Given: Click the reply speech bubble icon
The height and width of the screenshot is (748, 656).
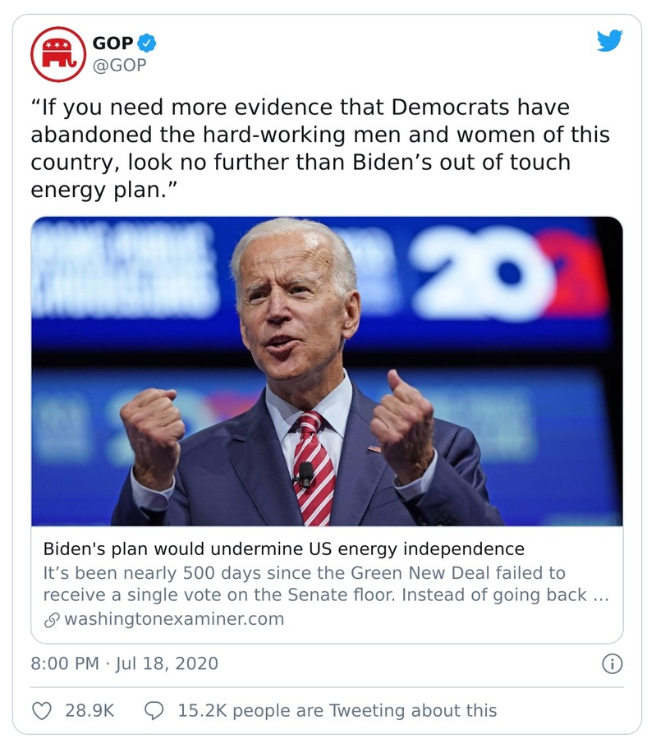Looking at the screenshot, I should [x=154, y=710].
